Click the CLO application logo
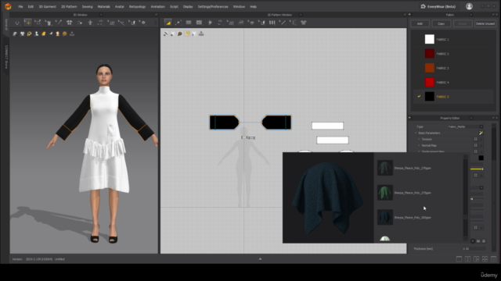Viewport: 501px width, 281px height. 8,6
